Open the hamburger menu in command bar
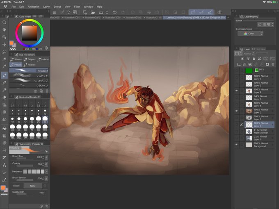The width and height of the screenshot is (279, 209). [x=54, y=12]
